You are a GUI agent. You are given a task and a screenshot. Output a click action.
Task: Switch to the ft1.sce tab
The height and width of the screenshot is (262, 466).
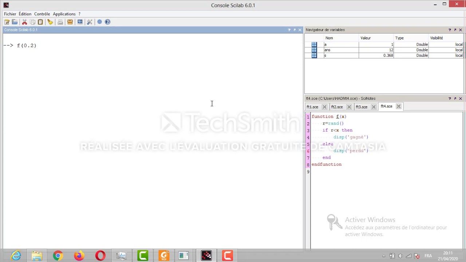[x=312, y=107]
